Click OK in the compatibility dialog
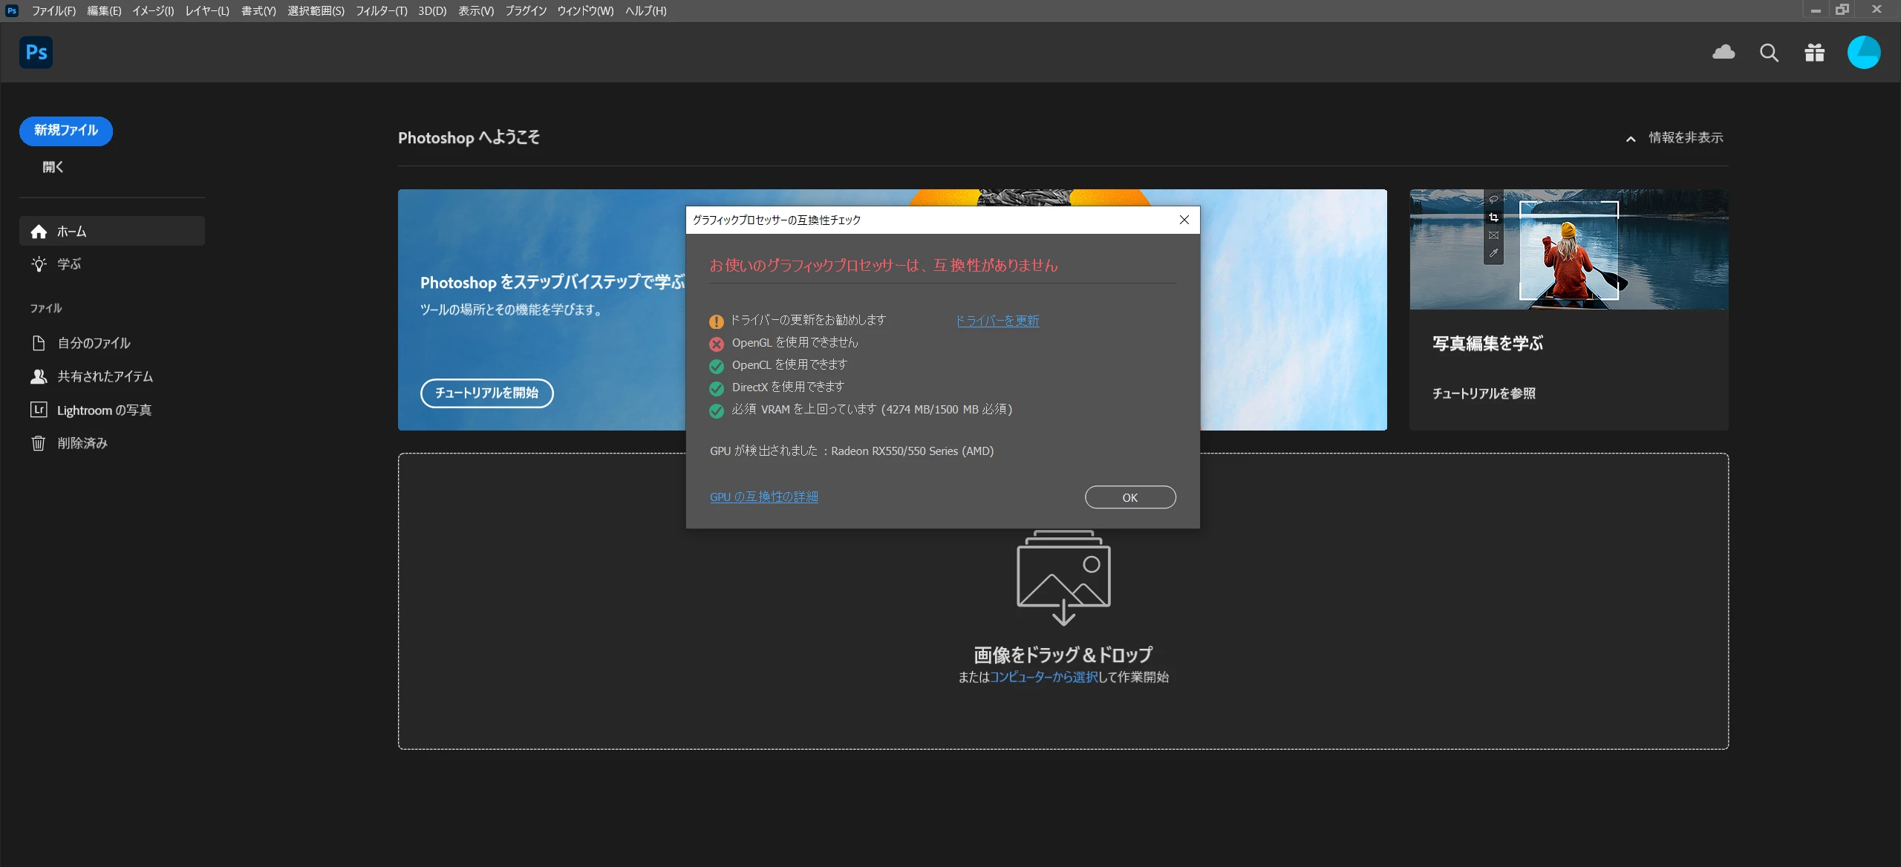Screen dimensions: 1901x867 pos(1129,497)
